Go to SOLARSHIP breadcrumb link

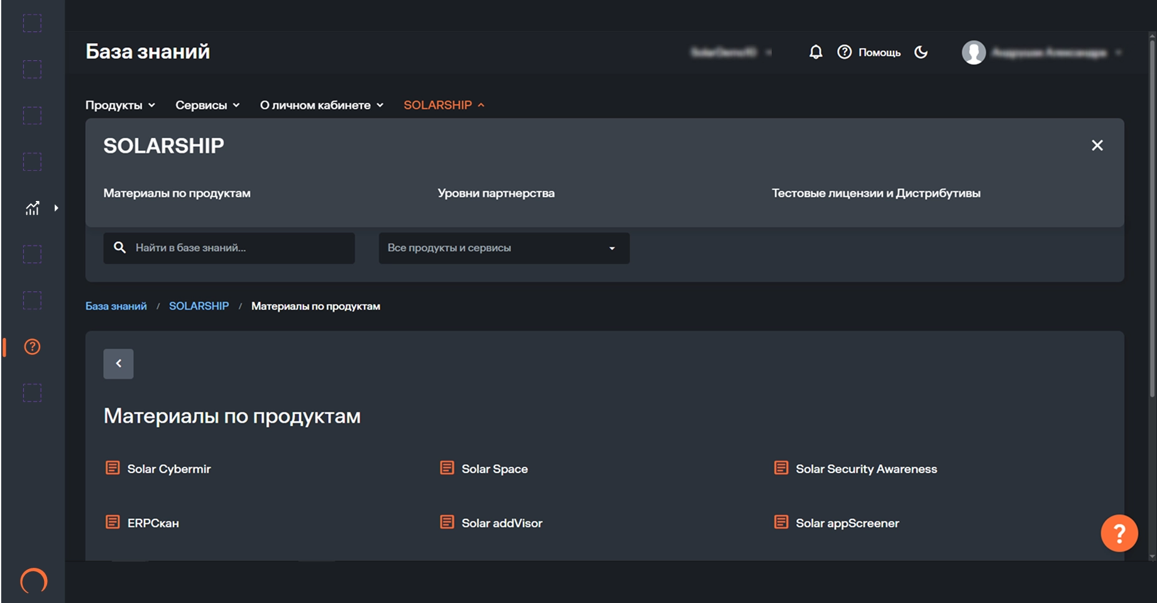click(199, 306)
